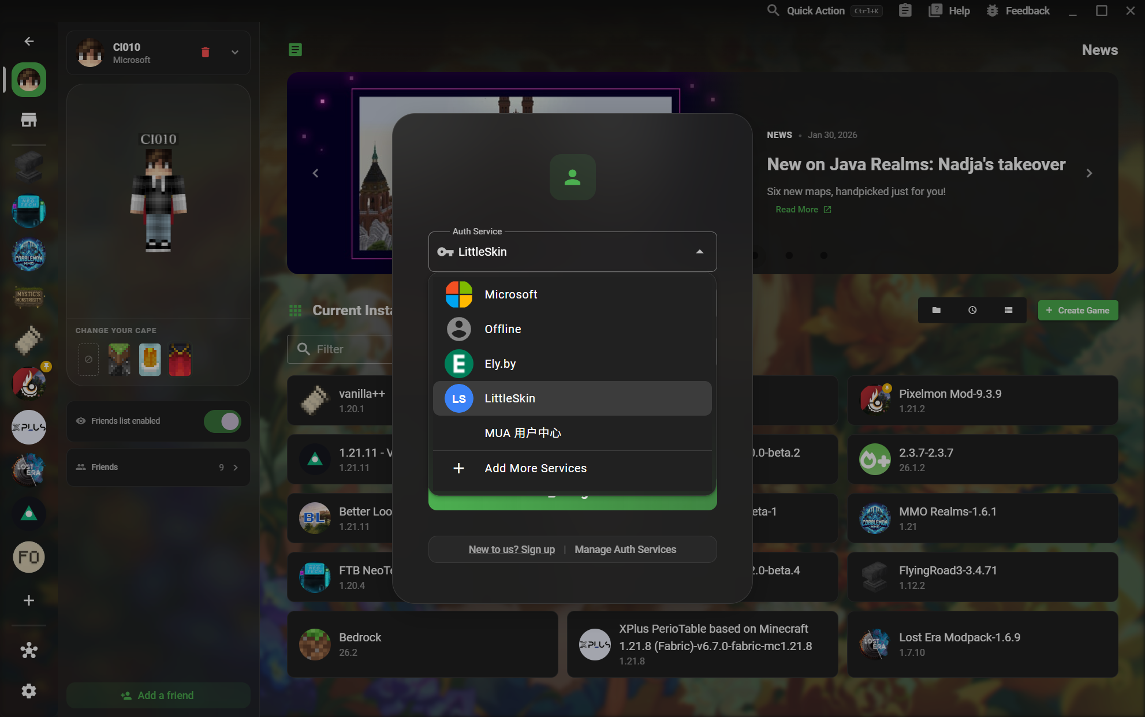Delete the CI010 account via trash icon
This screenshot has height=717, width=1145.
[205, 53]
